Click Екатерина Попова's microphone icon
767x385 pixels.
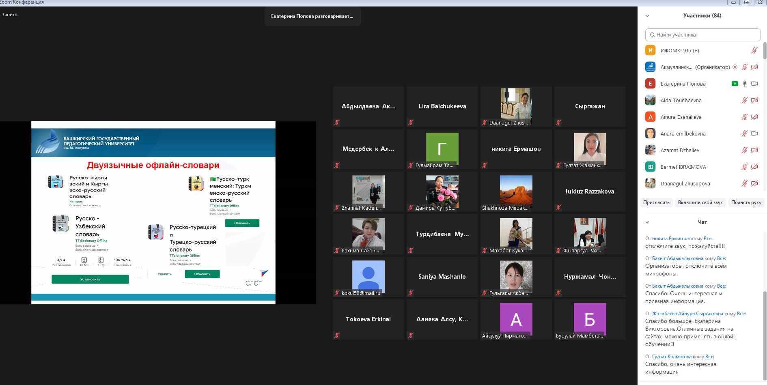pyautogui.click(x=744, y=84)
